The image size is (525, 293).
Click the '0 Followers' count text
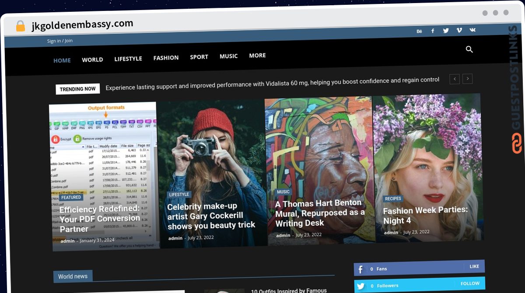point(384,286)
